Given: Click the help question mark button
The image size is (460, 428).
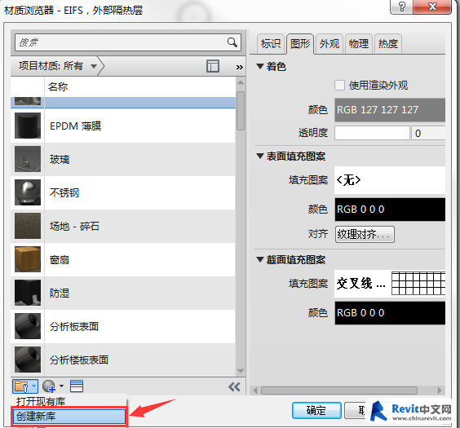Looking at the screenshot, I should click(x=401, y=7).
